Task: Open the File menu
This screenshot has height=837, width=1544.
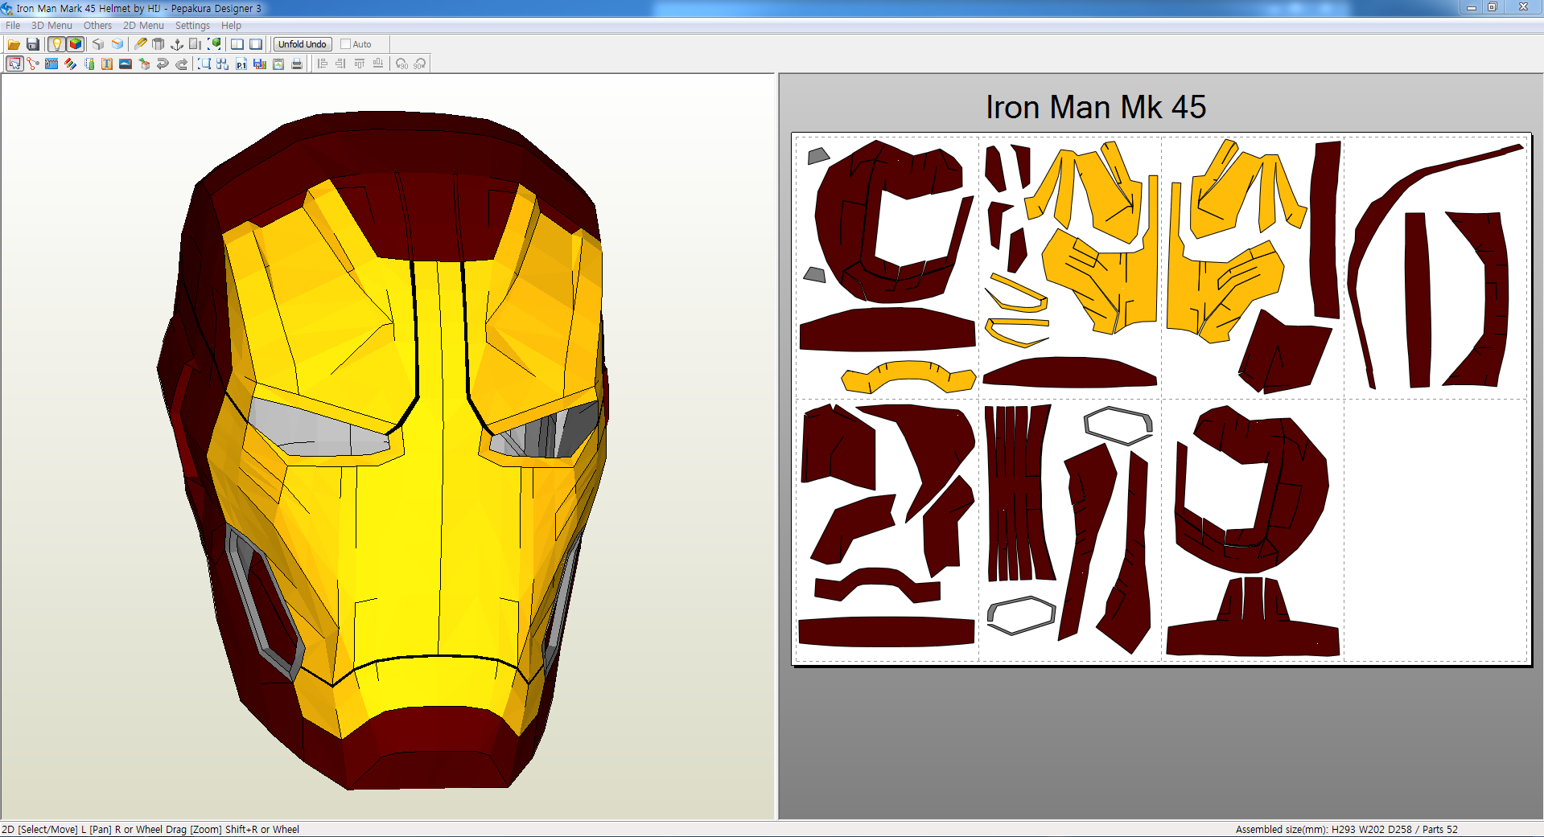Action: 13,26
